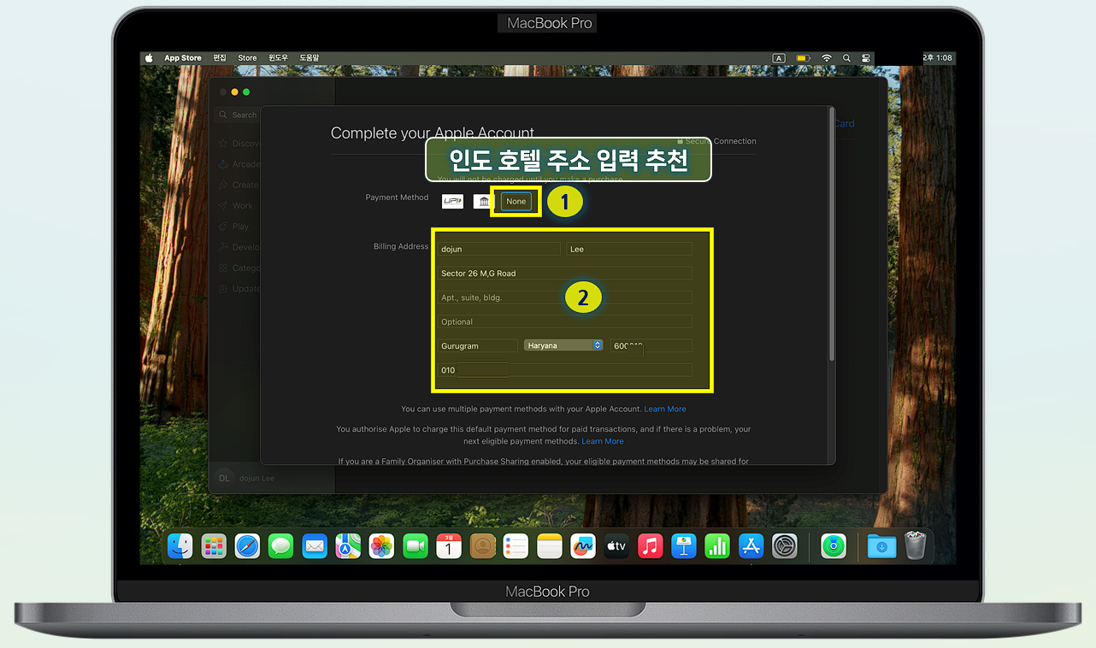Open the App Store menu
1096x648 pixels.
coord(183,58)
